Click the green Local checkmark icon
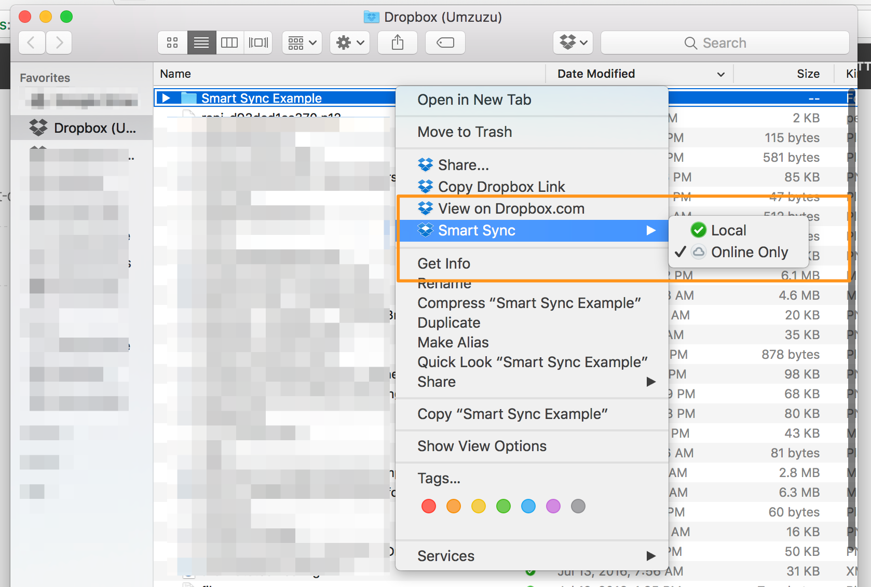871x587 pixels. [699, 230]
